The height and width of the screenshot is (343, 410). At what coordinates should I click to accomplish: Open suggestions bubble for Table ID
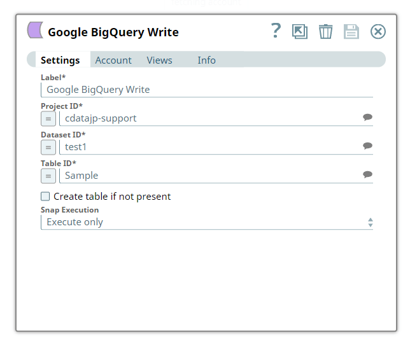(367, 175)
